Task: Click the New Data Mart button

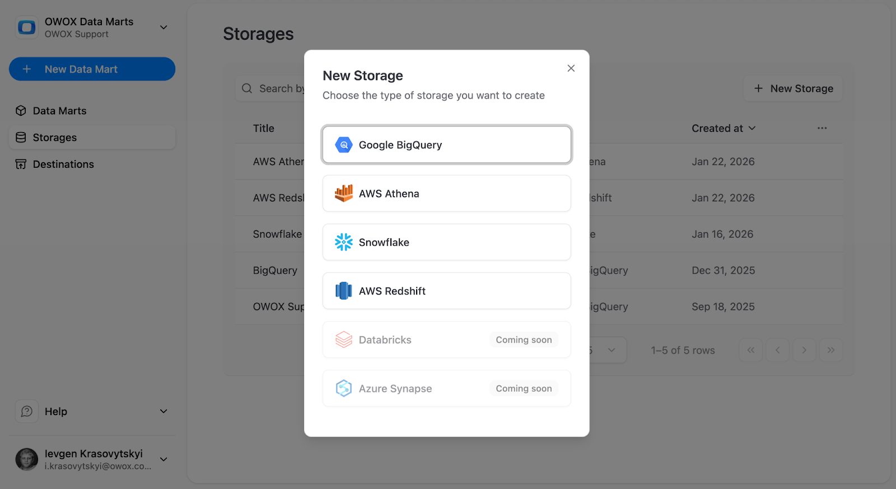Action: pos(91,69)
